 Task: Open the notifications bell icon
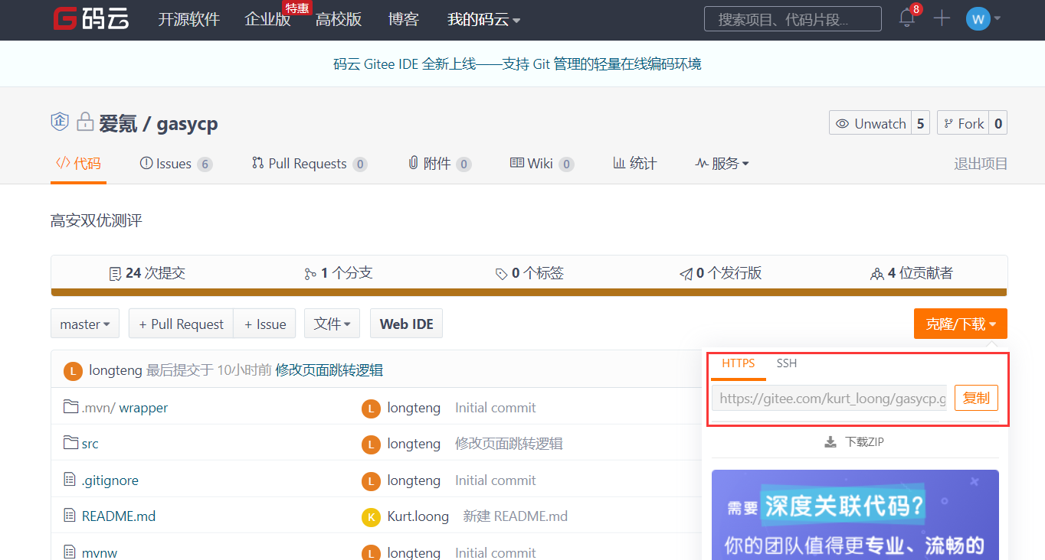(907, 19)
